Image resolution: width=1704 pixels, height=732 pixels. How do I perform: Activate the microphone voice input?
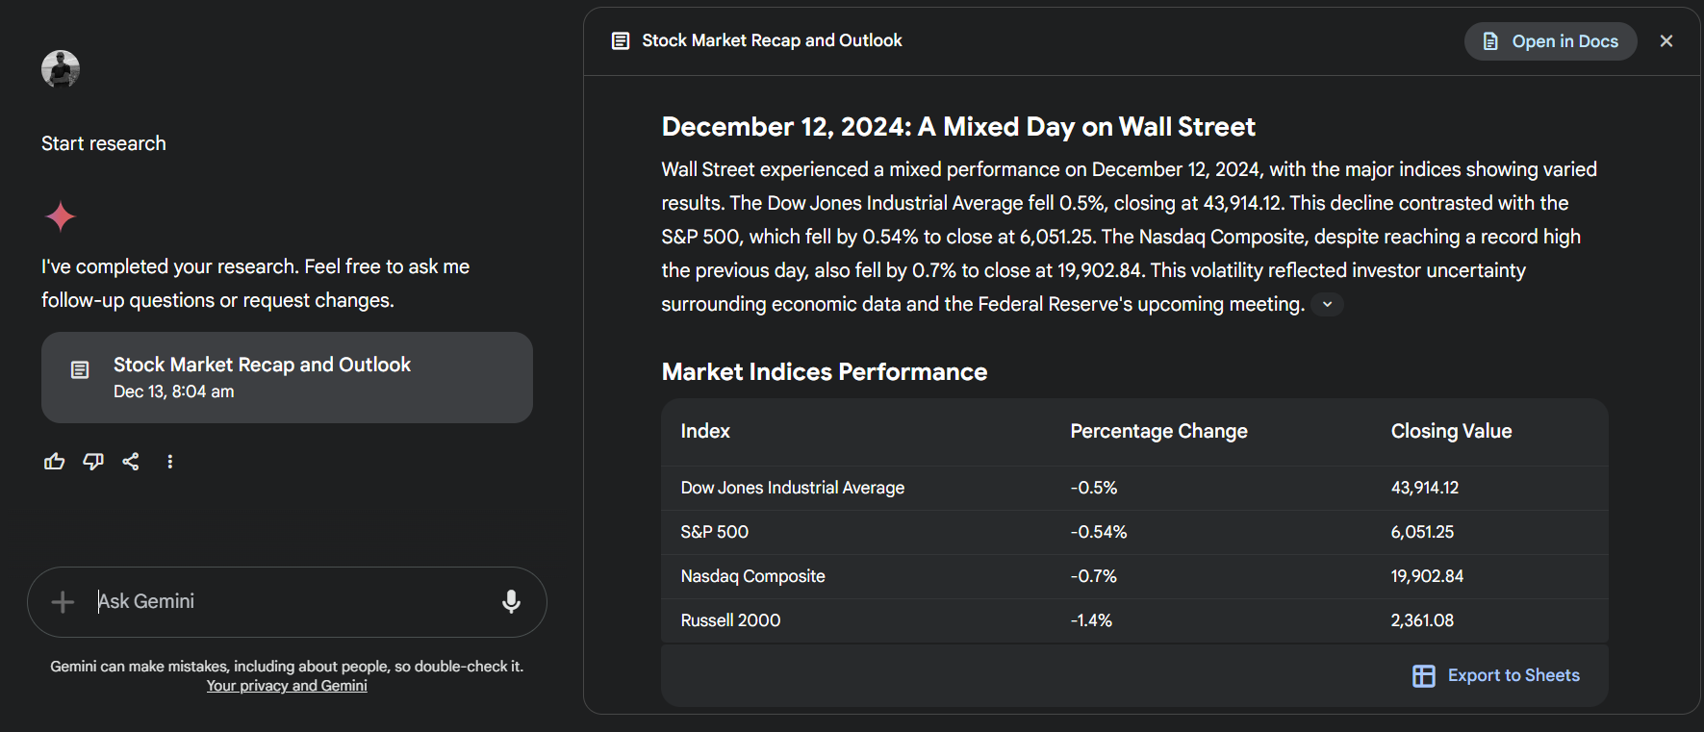coord(511,602)
